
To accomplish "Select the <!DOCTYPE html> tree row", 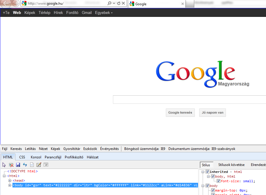I will 22,171.
